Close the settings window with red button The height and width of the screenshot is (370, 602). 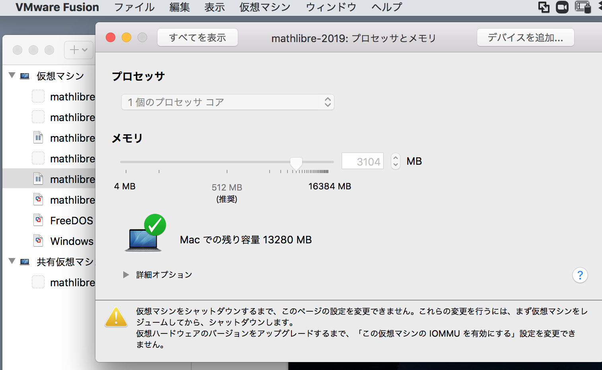click(111, 37)
